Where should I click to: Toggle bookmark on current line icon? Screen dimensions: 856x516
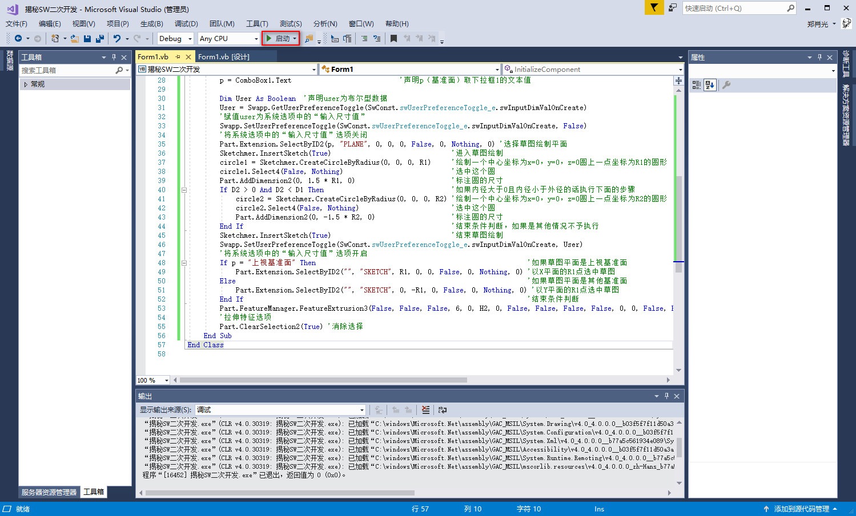pyautogui.click(x=393, y=39)
